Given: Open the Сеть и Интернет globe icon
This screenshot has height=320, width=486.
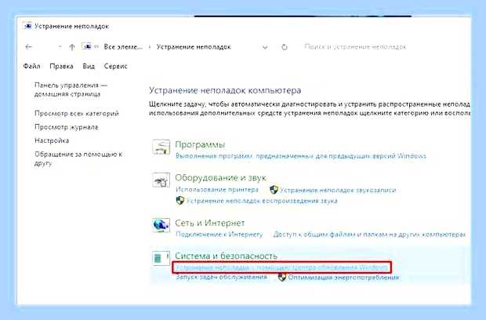Looking at the screenshot, I should 161,225.
